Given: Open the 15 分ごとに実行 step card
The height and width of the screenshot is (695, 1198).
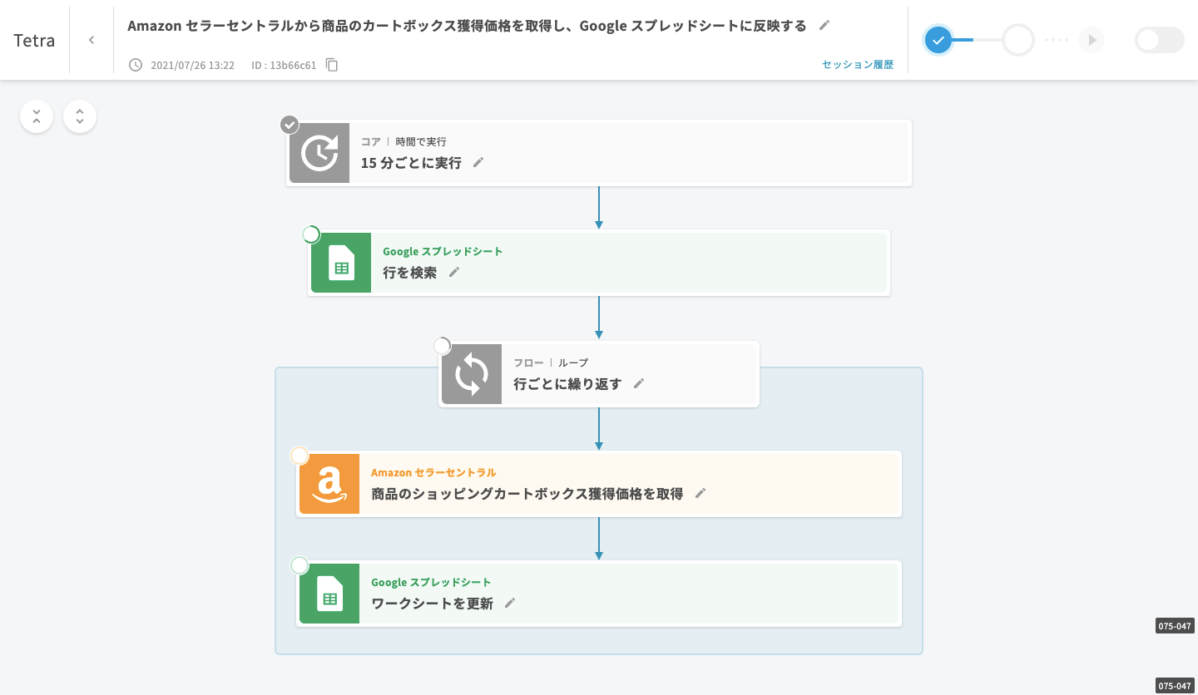Looking at the screenshot, I should 599,153.
